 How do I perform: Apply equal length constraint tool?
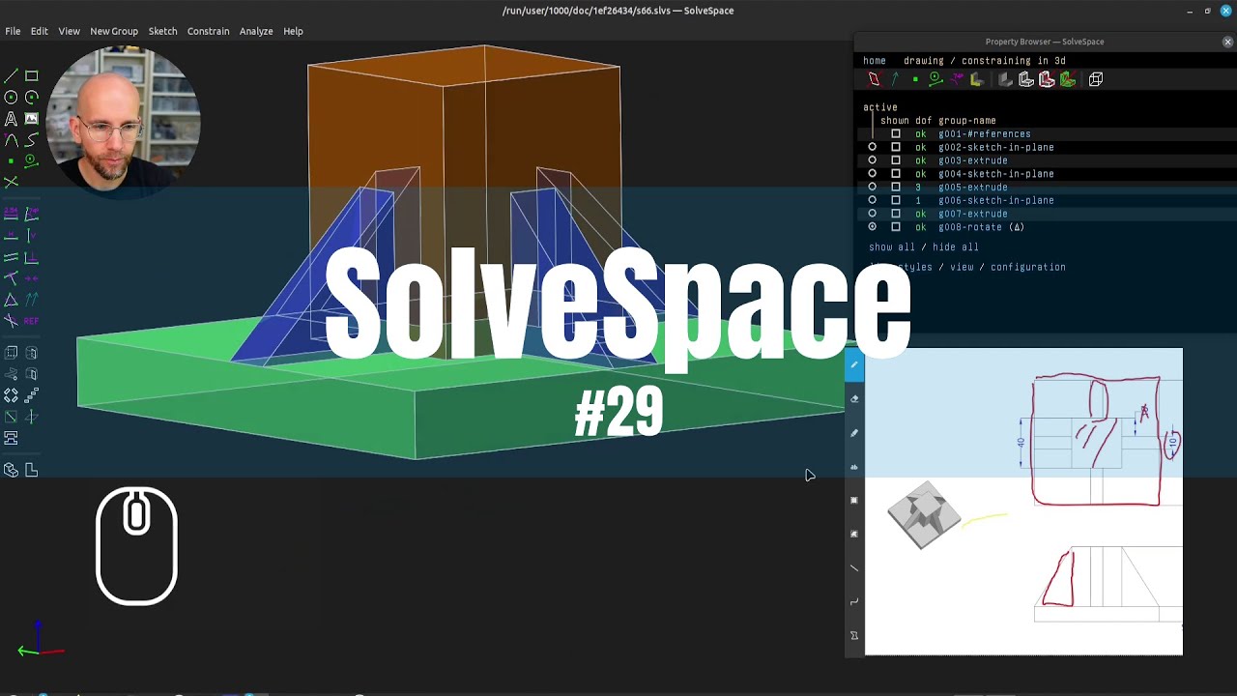click(x=11, y=299)
